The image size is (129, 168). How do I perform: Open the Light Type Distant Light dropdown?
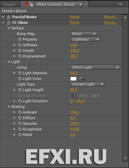click(x=87, y=84)
